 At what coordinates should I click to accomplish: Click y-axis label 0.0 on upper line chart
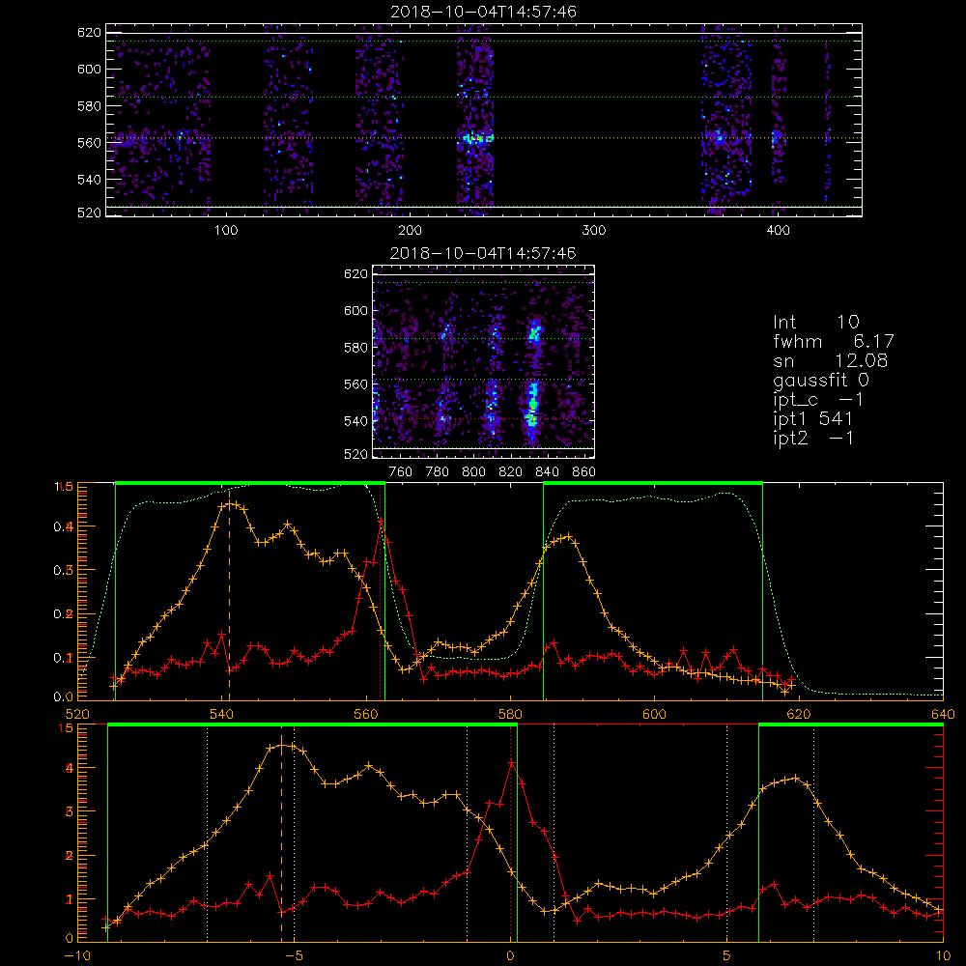[x=64, y=696]
